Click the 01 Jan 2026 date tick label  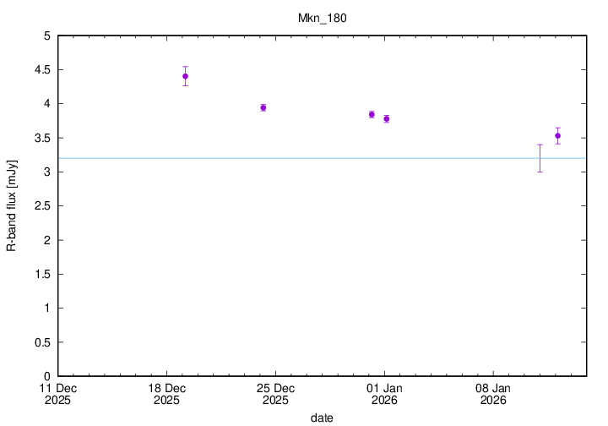point(384,394)
